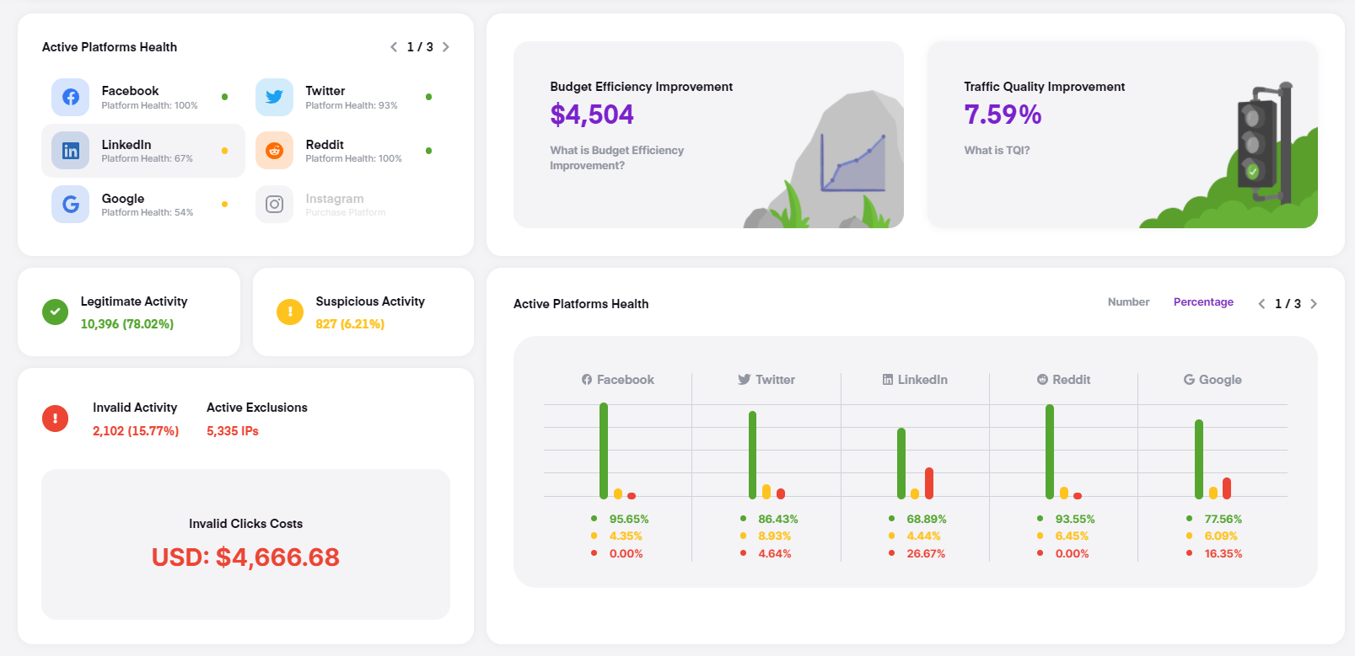Click the green Legitimate Activity checkmark icon
This screenshot has height=656, width=1355.
click(x=55, y=312)
